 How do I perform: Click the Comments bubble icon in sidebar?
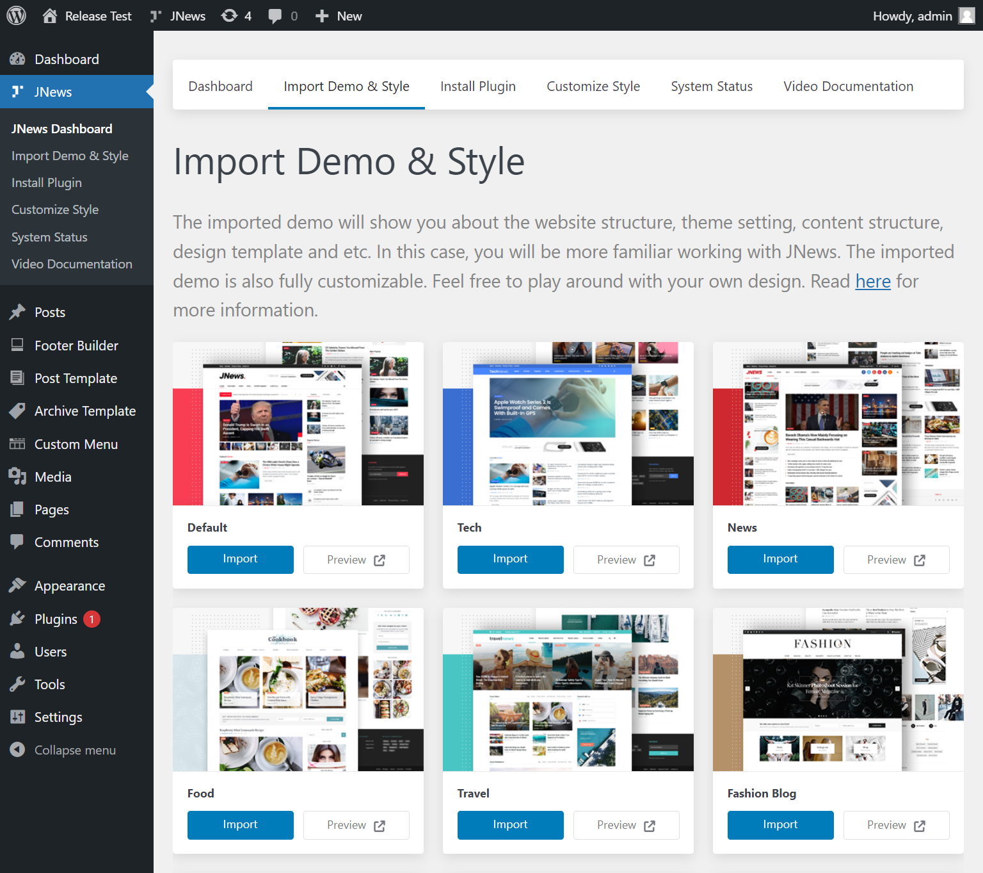pos(17,542)
